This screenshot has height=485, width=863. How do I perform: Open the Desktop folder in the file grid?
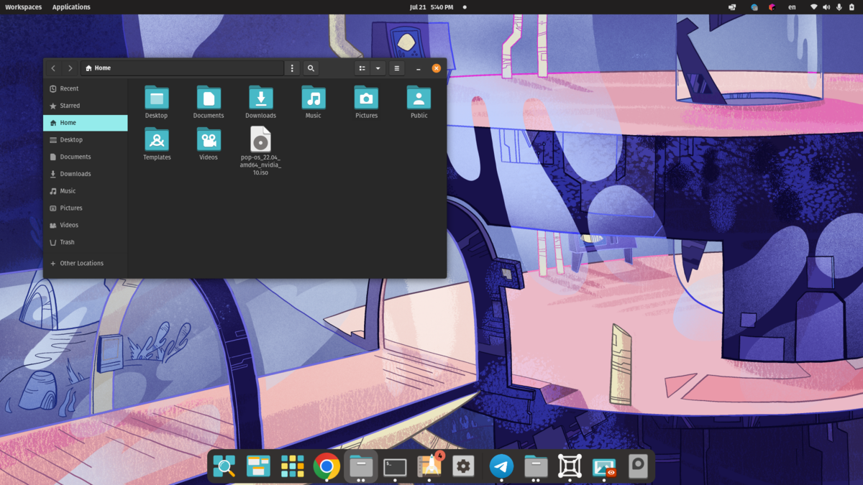click(x=156, y=102)
